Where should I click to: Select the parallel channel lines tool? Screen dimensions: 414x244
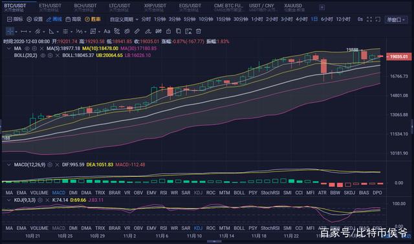[x=38, y=32]
